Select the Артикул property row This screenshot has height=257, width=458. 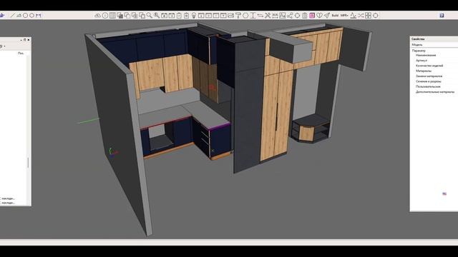pos(422,60)
